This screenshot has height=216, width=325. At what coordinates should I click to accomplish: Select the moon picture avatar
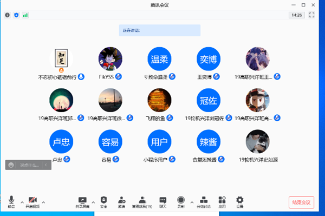click(x=61, y=100)
